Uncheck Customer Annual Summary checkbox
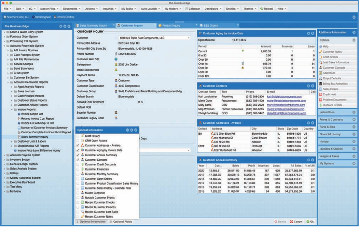The height and width of the screenshot is (227, 359). (78, 155)
